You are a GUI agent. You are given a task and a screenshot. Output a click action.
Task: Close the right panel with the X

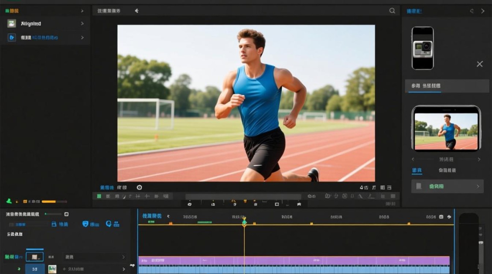pyautogui.click(x=480, y=64)
